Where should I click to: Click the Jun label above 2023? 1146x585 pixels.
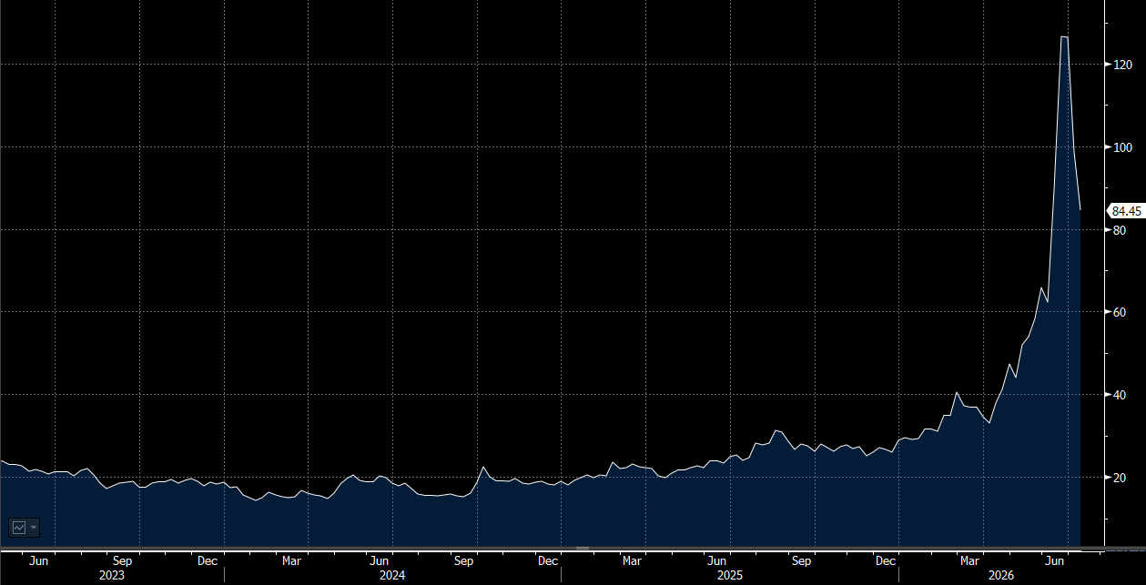pos(38,561)
